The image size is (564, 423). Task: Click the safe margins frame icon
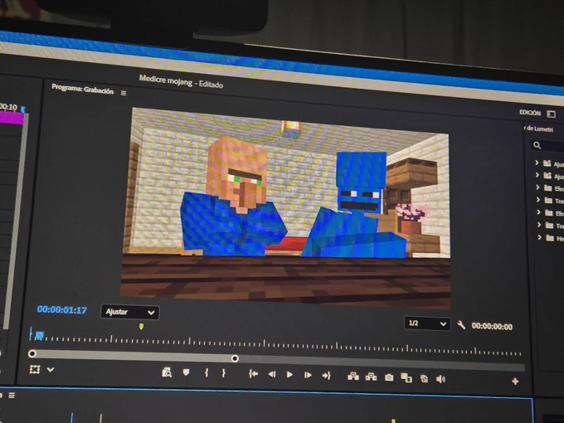pos(35,369)
